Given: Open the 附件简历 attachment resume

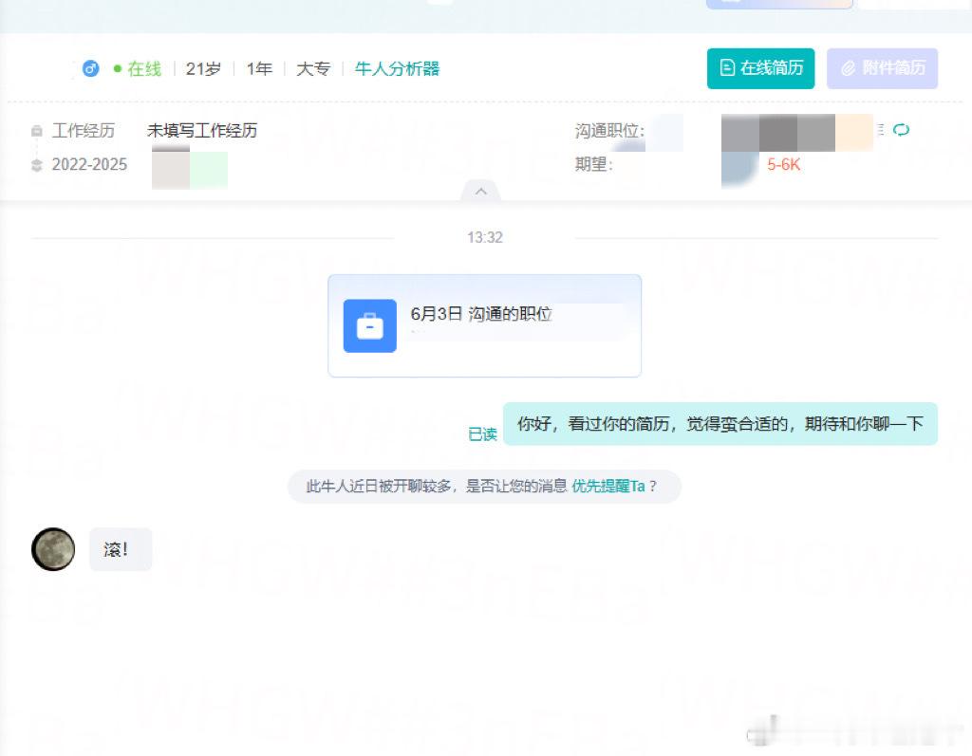Looking at the screenshot, I should (882, 68).
